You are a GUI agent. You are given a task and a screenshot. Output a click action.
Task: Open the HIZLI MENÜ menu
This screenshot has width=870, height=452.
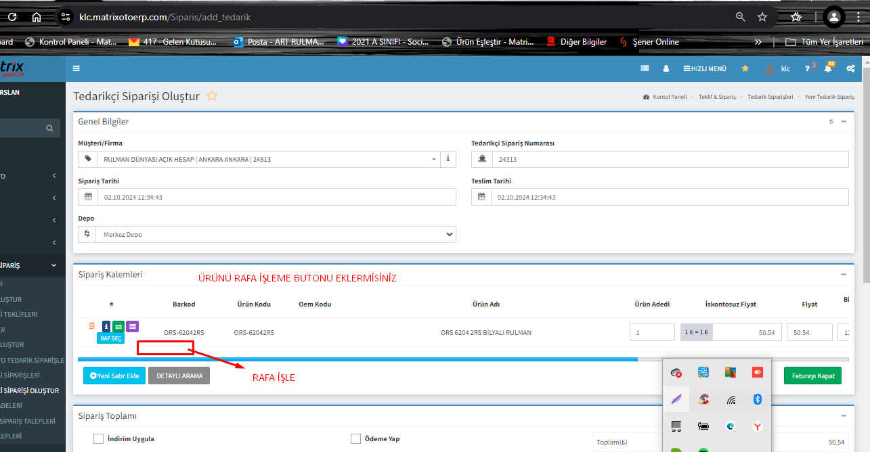click(705, 68)
